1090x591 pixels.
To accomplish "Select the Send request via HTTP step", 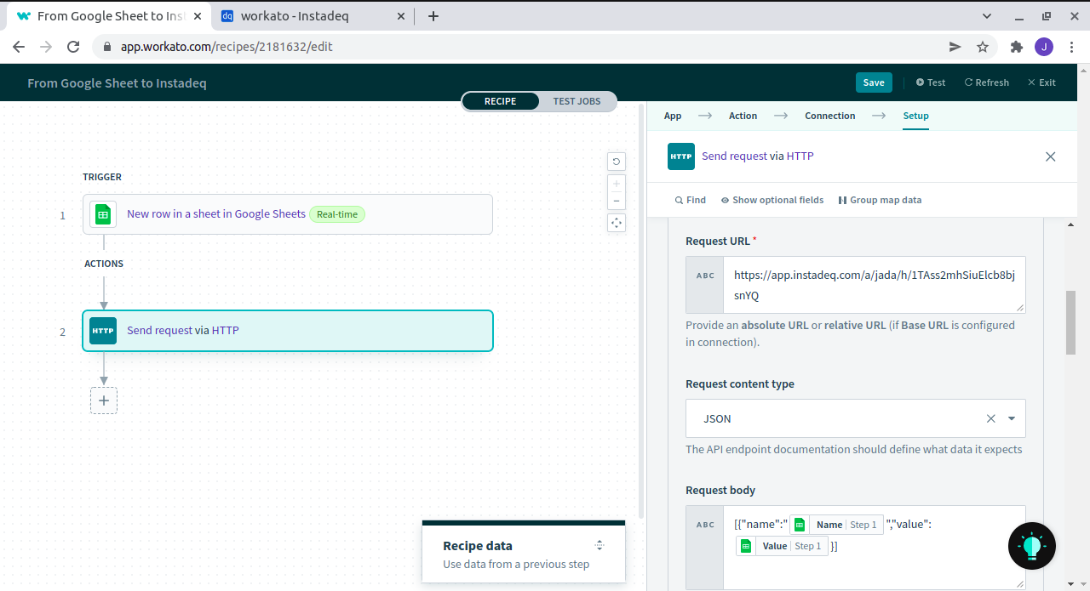I will click(288, 331).
